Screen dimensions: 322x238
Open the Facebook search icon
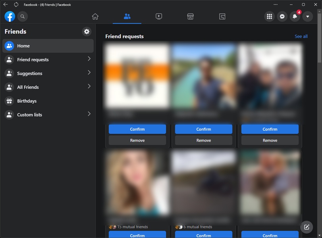[x=23, y=16]
